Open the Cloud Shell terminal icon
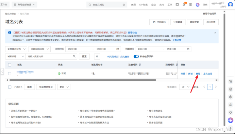This screenshot has height=134, width=235. click(177, 5)
